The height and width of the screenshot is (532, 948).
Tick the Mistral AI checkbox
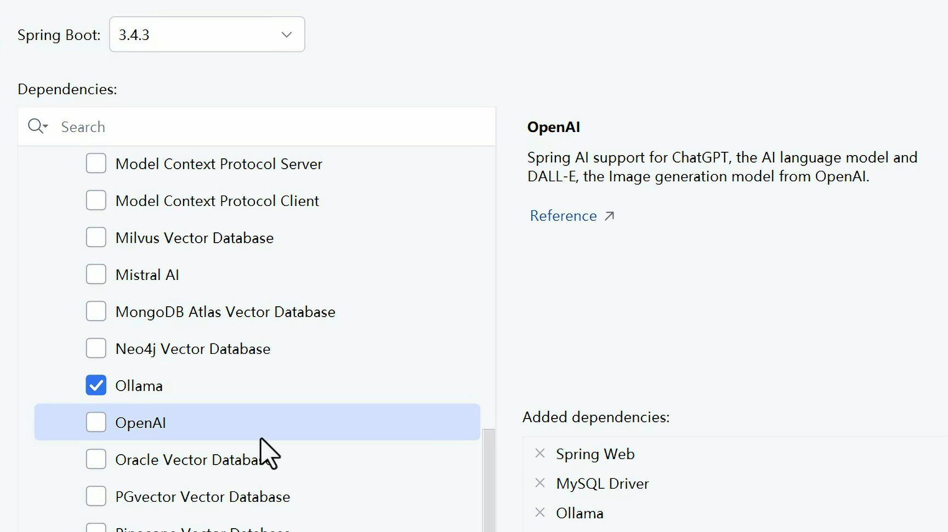[96, 274]
